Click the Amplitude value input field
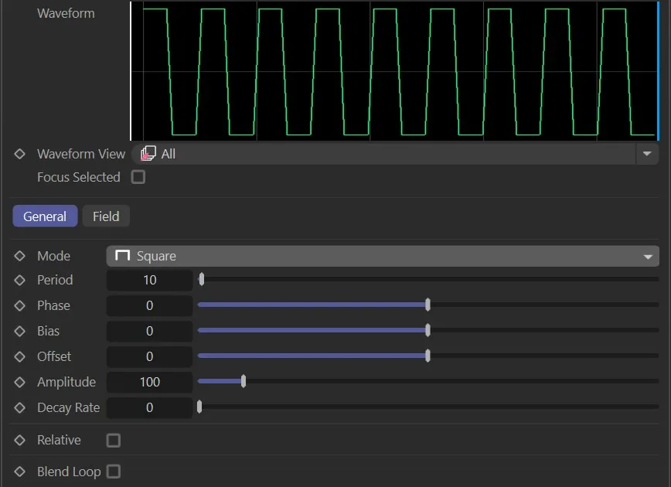671x487 pixels. [149, 382]
